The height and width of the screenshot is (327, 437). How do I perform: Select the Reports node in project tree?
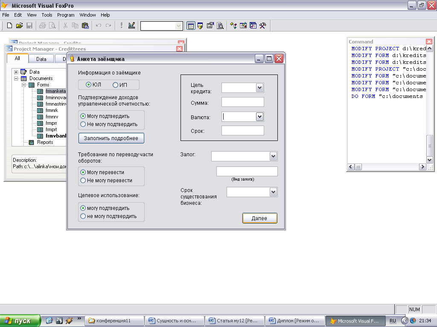point(45,142)
